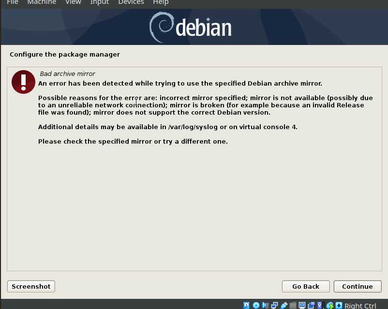388x309 pixels.
Task: Click the Continue button
Action: click(x=358, y=286)
